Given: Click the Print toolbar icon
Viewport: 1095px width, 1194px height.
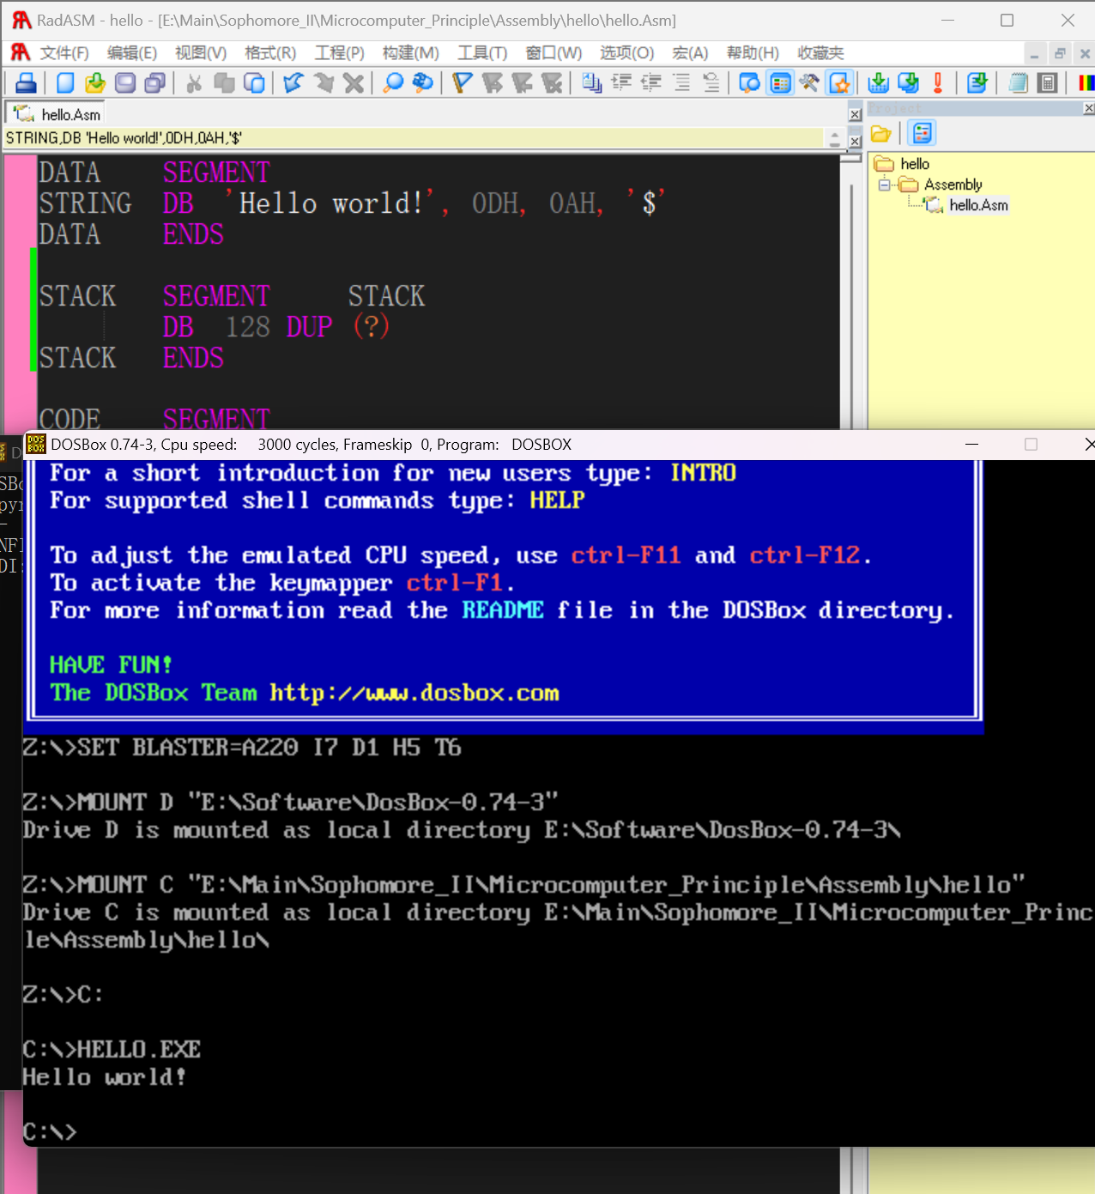Looking at the screenshot, I should click(x=26, y=83).
